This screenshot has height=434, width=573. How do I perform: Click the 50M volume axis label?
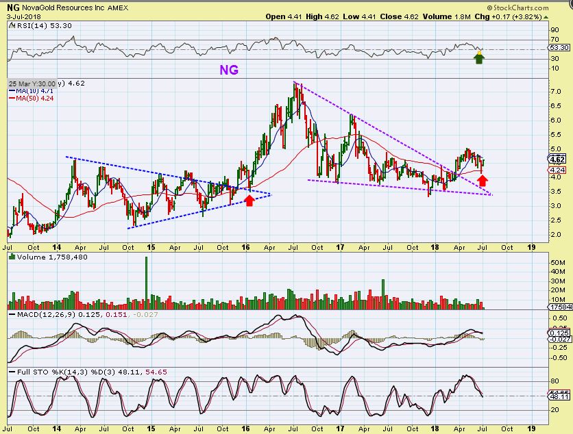click(x=558, y=262)
